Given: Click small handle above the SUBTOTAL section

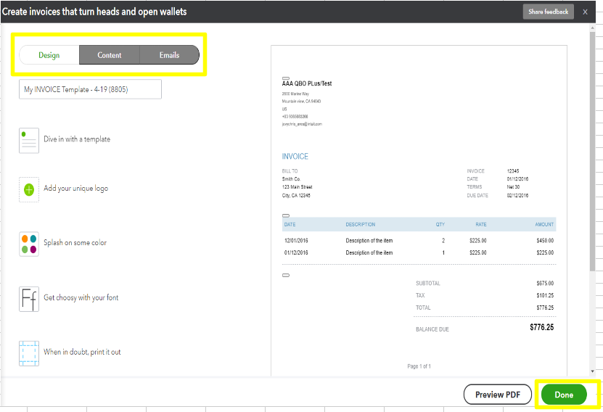Looking at the screenshot, I should tap(285, 275).
